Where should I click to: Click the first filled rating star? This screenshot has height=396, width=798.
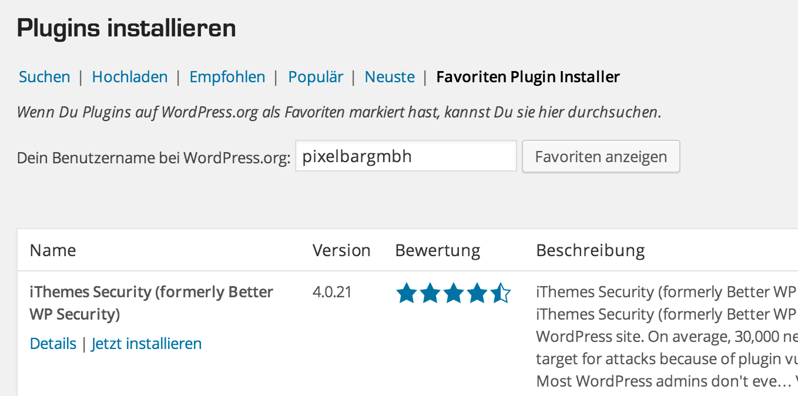407,293
